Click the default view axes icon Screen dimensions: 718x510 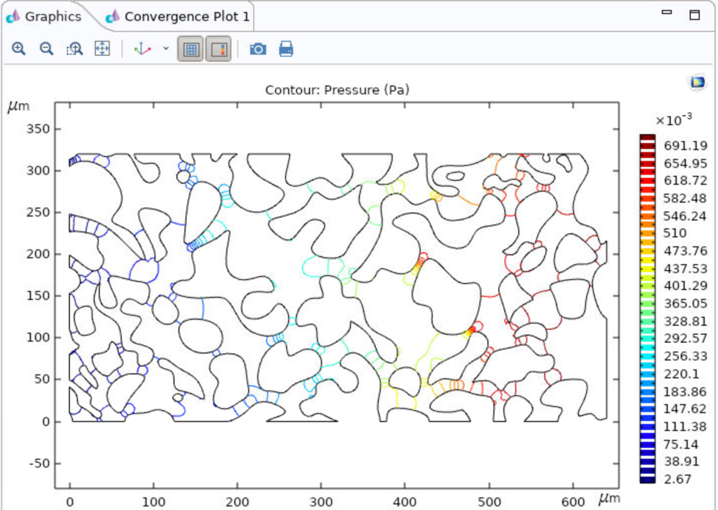pos(142,49)
